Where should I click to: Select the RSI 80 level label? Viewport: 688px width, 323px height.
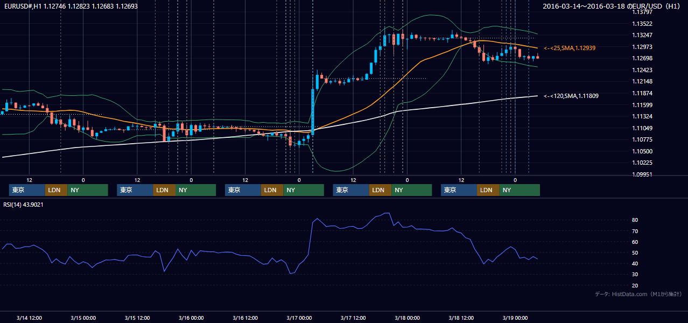pyautogui.click(x=635, y=220)
